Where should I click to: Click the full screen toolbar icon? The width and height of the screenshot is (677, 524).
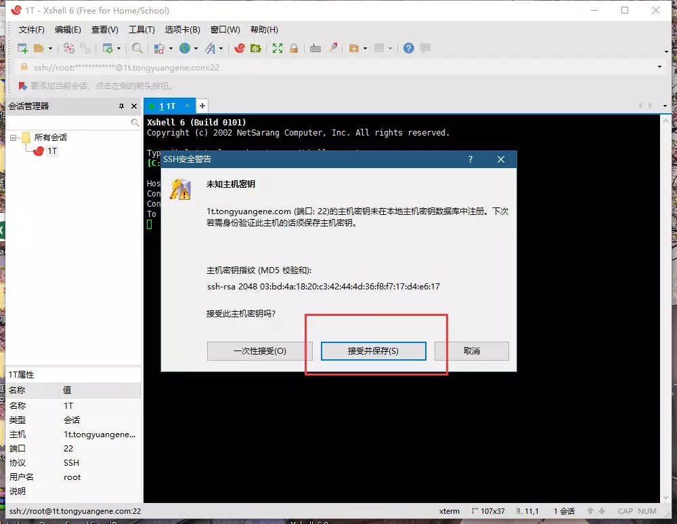(278, 47)
